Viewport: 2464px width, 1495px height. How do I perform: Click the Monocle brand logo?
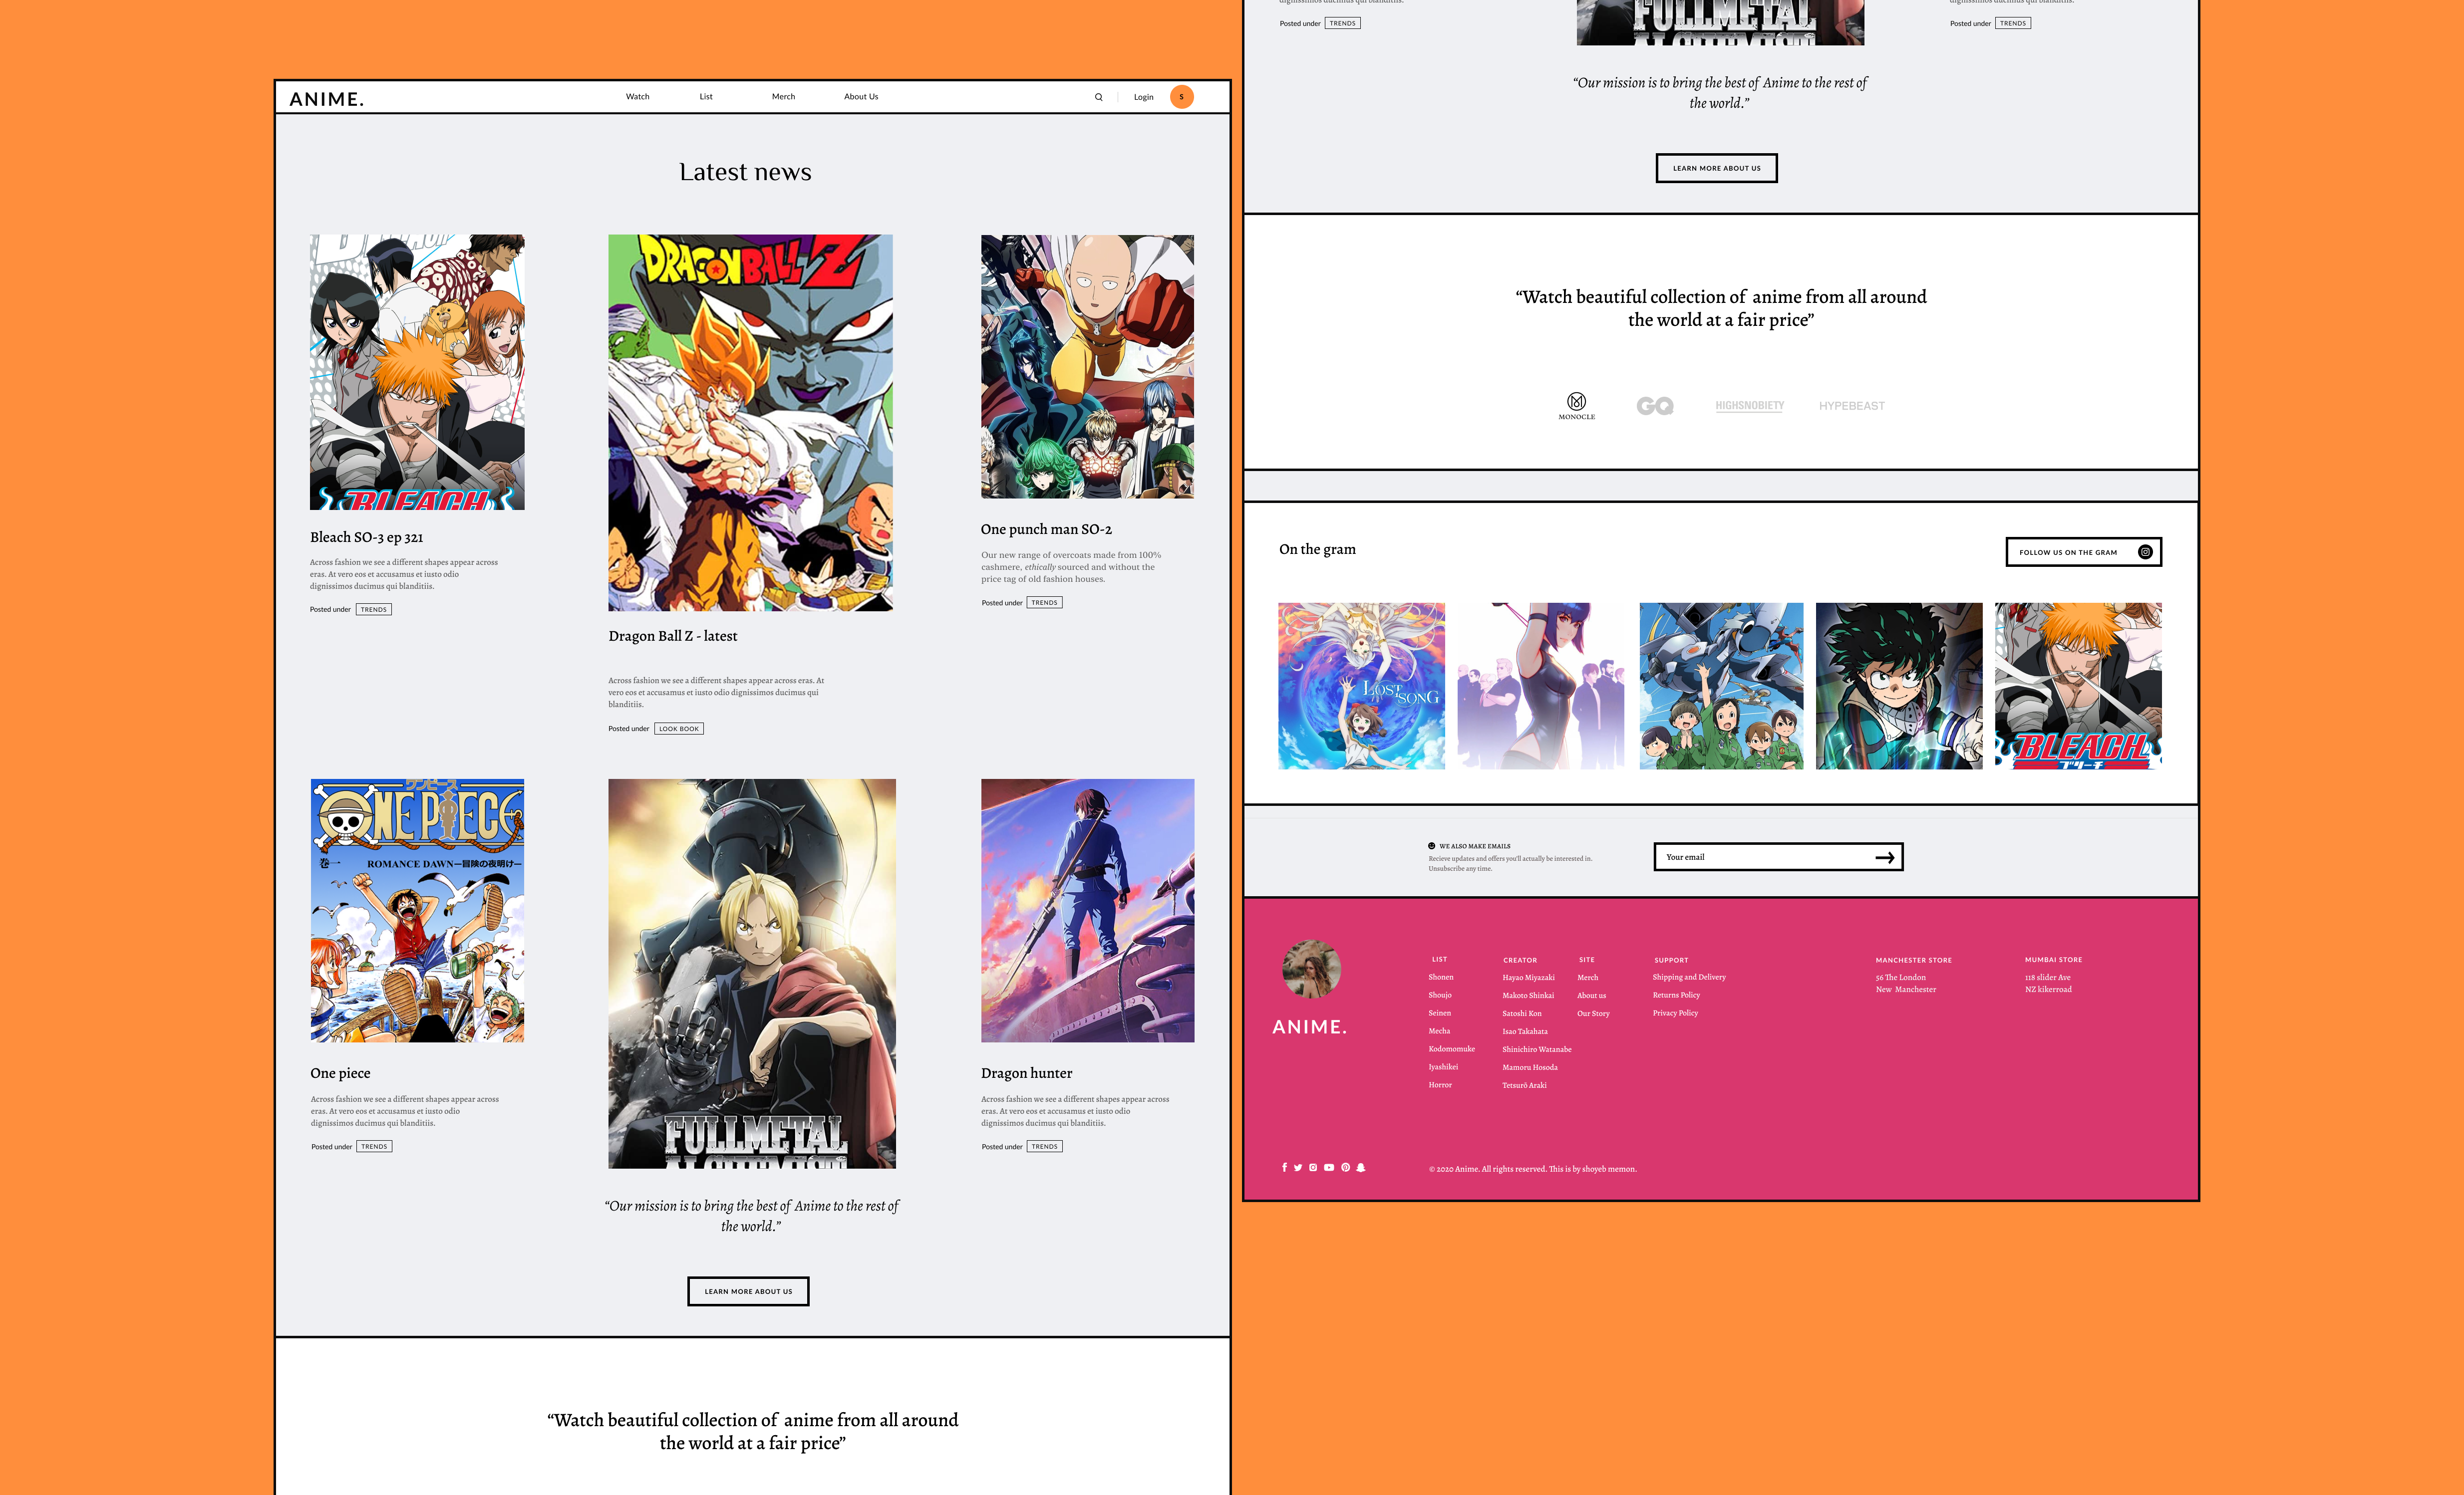click(x=1576, y=405)
